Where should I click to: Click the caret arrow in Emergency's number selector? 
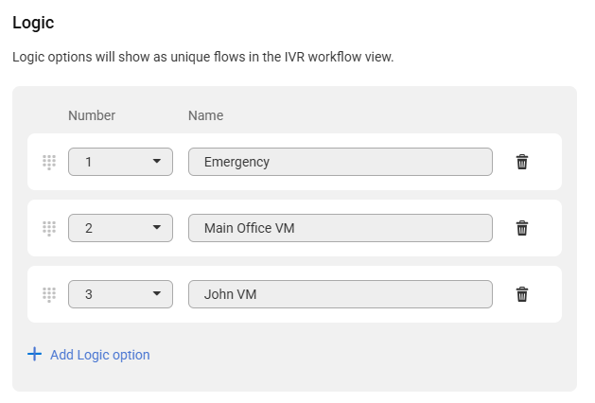[x=157, y=162]
